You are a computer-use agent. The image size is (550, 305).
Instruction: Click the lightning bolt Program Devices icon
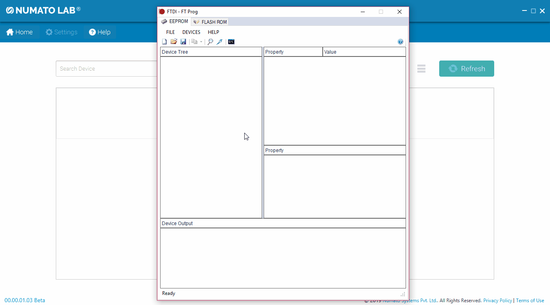(x=220, y=42)
